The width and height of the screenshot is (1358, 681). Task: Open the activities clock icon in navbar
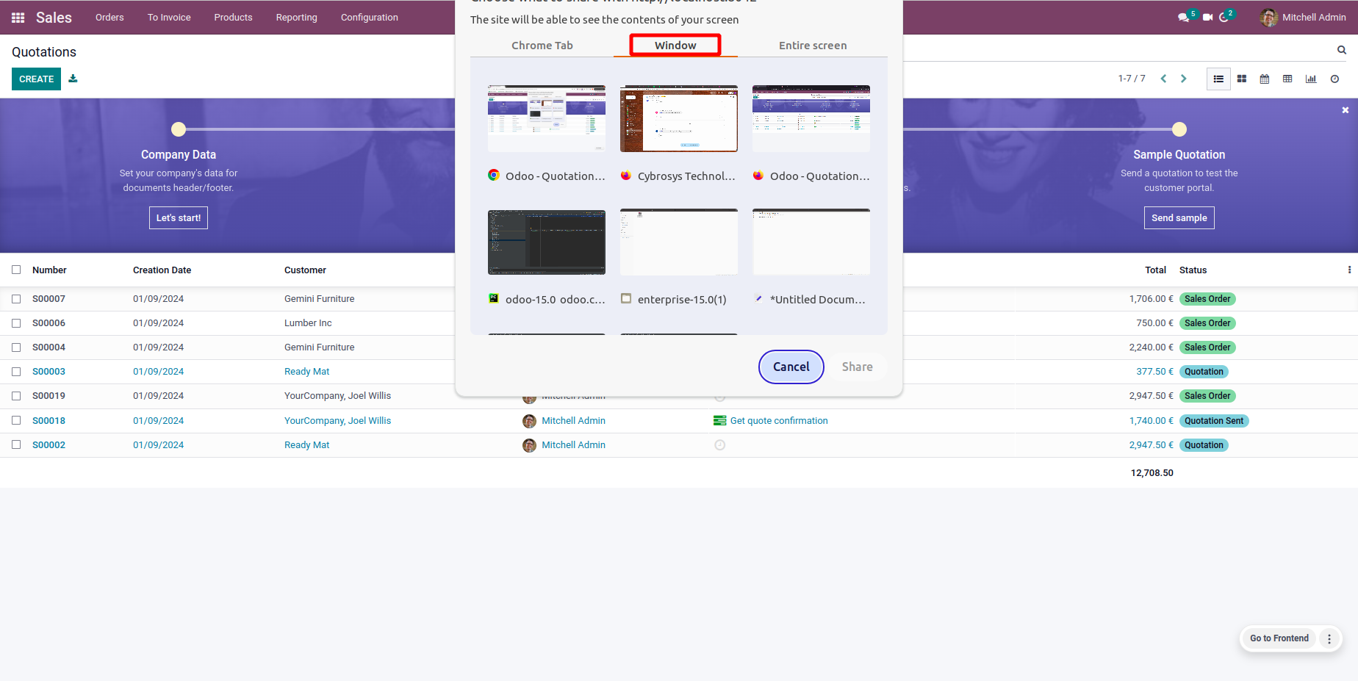coord(1224,17)
